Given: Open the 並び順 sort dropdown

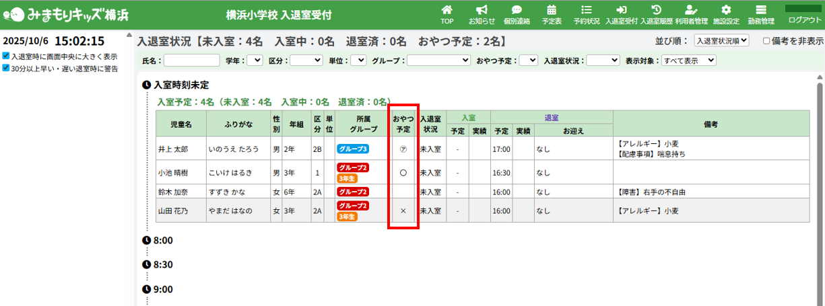Looking at the screenshot, I should tap(721, 41).
